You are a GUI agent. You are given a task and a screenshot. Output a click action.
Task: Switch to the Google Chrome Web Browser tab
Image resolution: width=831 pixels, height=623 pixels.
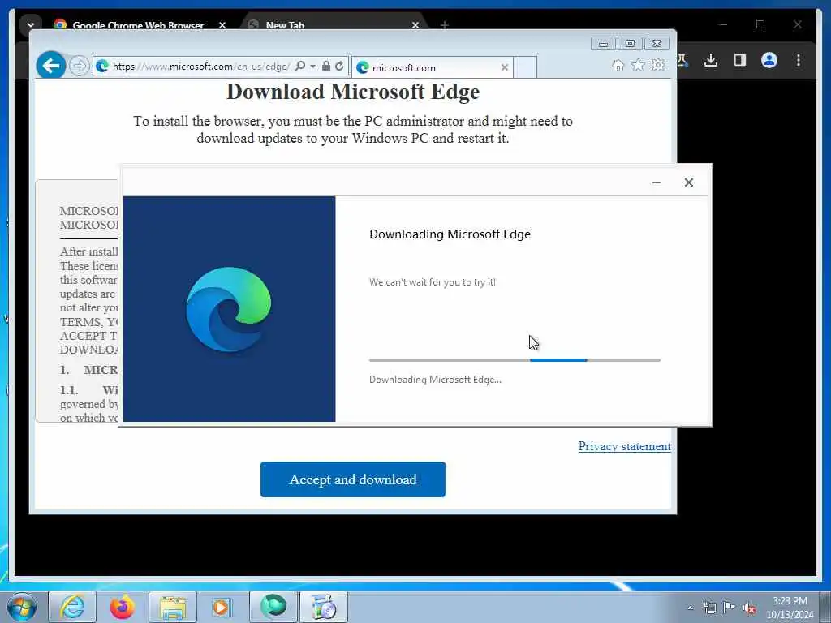click(138, 25)
